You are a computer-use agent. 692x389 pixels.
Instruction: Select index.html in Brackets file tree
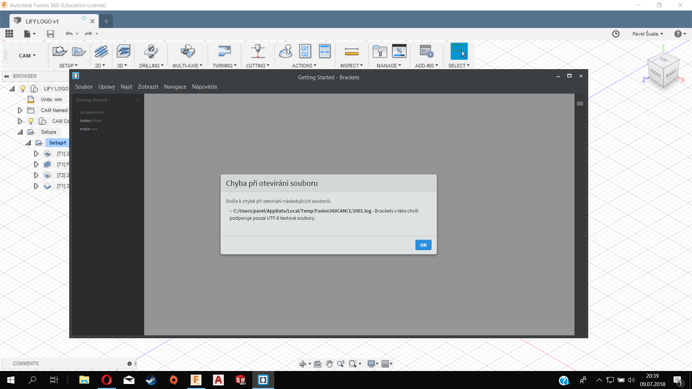coord(91,121)
